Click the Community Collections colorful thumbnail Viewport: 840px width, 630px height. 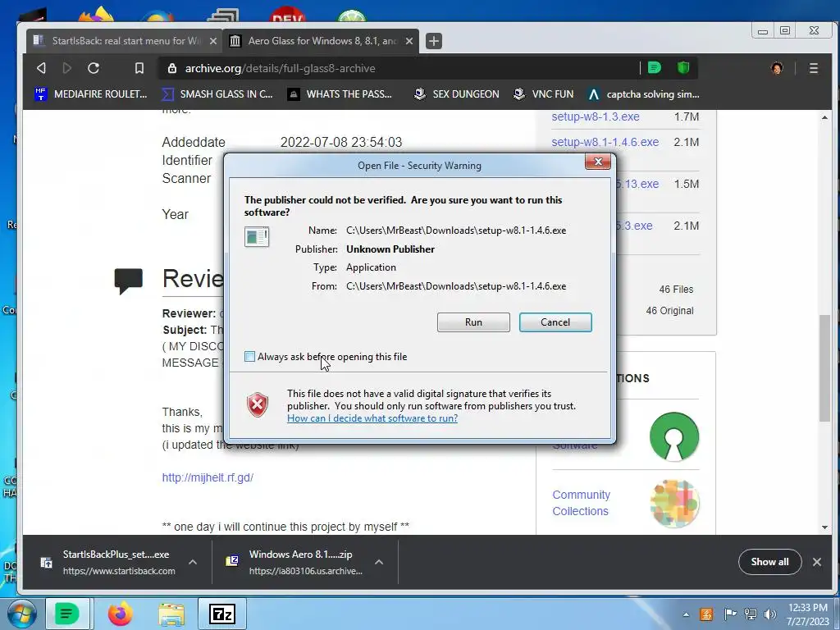point(674,503)
